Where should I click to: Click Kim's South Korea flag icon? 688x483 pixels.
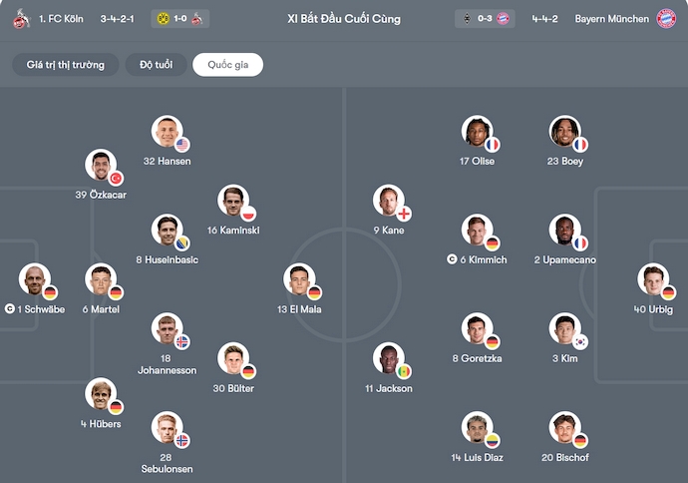click(x=579, y=341)
